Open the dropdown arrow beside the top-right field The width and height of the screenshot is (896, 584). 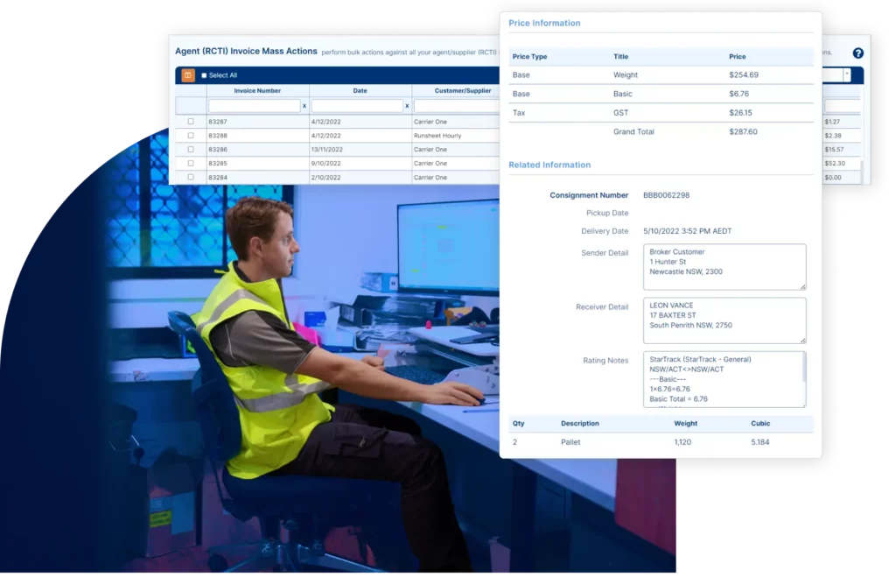pos(845,74)
